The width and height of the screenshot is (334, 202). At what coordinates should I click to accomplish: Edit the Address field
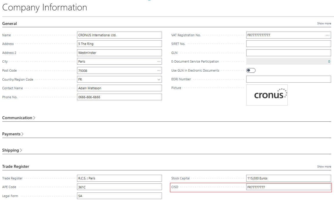click(x=119, y=44)
